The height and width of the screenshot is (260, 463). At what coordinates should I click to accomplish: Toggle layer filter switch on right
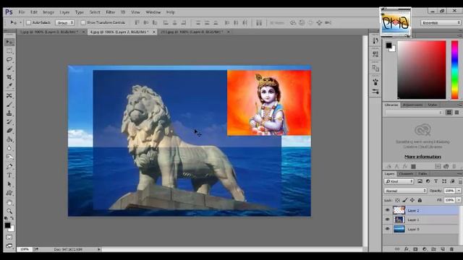(x=460, y=181)
